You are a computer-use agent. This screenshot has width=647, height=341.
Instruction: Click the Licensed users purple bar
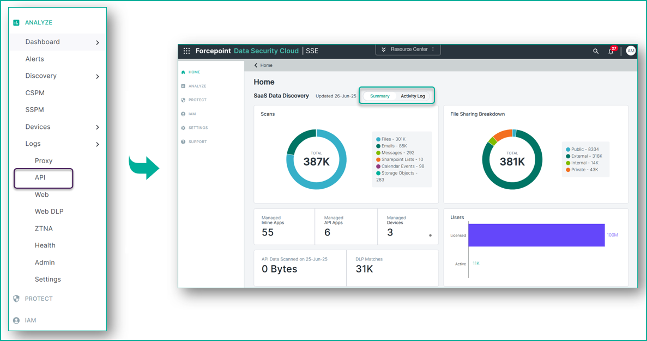pyautogui.click(x=536, y=235)
